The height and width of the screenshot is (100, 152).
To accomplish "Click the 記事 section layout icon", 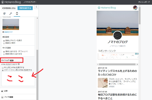I will 2,91.
